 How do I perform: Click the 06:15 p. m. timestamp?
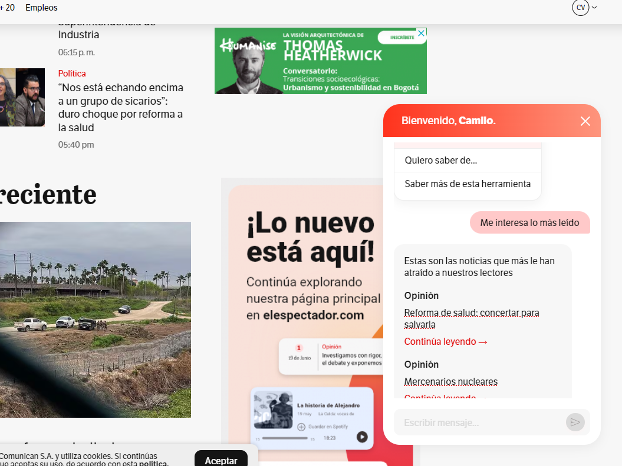[x=77, y=52]
